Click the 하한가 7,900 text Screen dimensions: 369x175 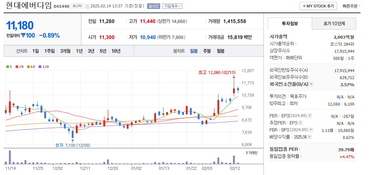(171, 37)
